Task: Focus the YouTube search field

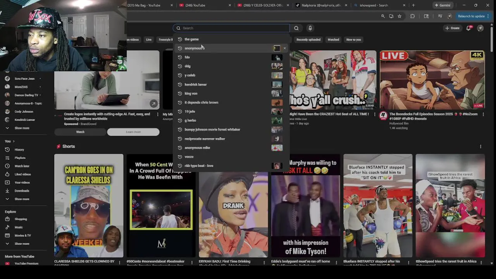Action: pos(231,28)
